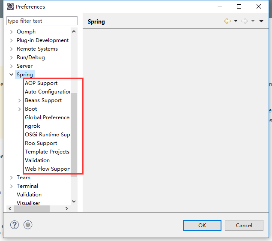Select the Spring category

pyautogui.click(x=25, y=75)
